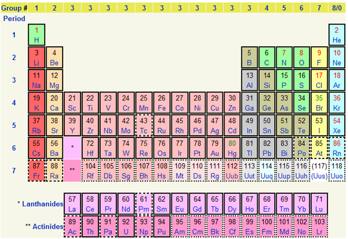Click the double-asterisk actinides placeholder cell

click(72, 171)
